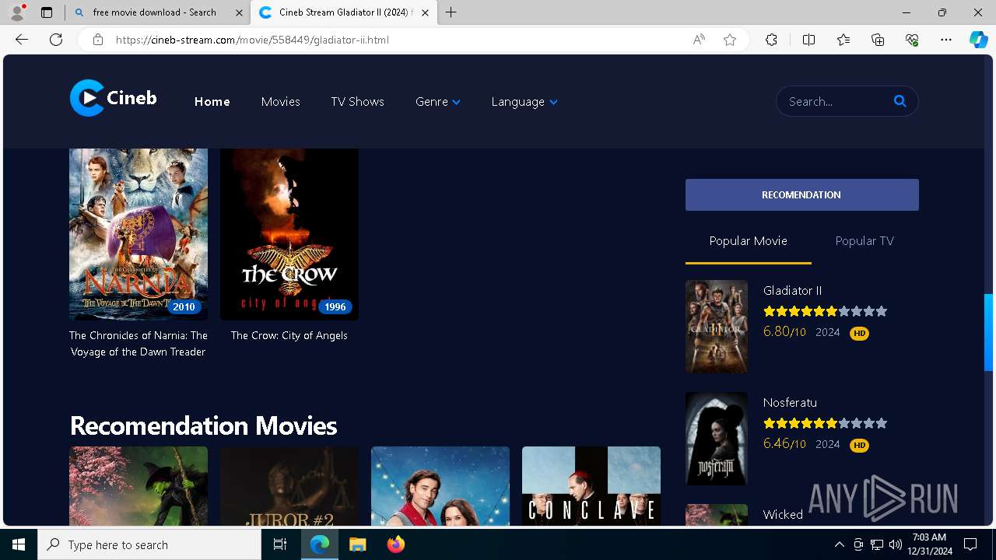
Task: Click the Conclave poster
Action: pos(591,486)
